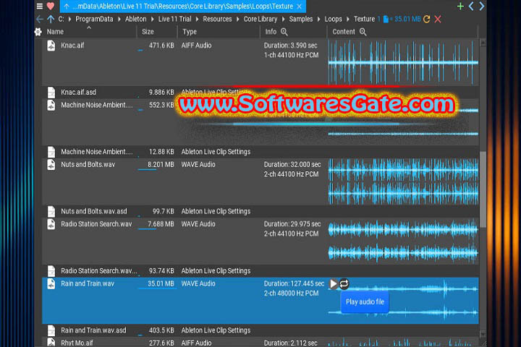Open the hamburger main menu
This screenshot has height=347, width=521.
point(40,6)
